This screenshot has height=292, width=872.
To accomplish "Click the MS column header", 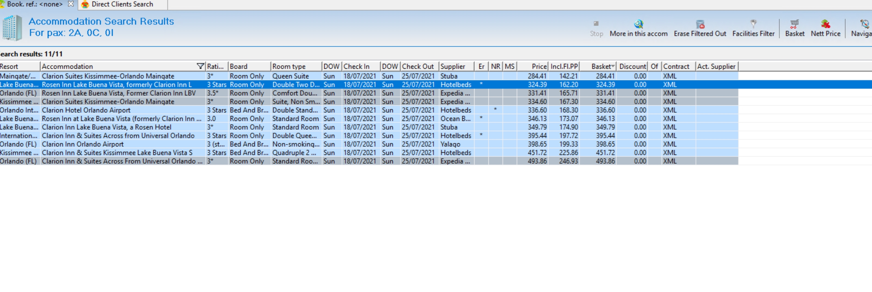I will pyautogui.click(x=510, y=66).
